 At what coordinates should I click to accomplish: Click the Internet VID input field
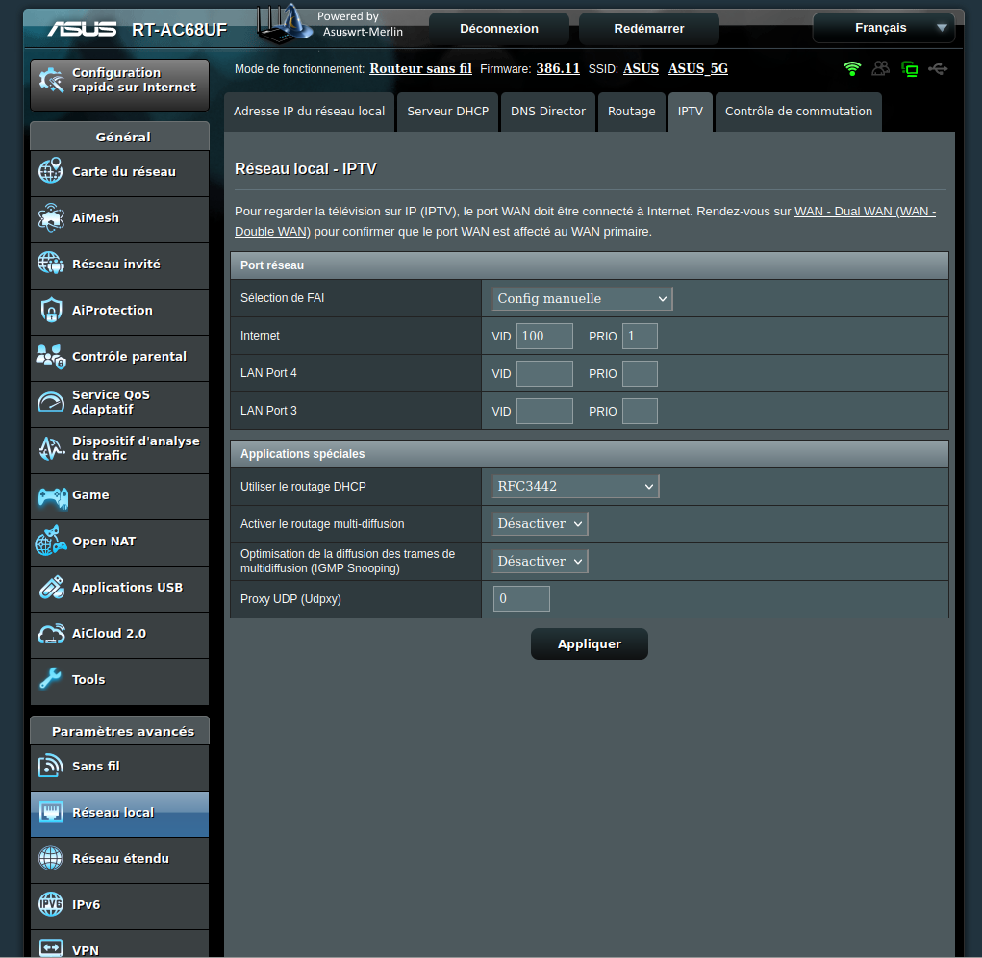[544, 337]
